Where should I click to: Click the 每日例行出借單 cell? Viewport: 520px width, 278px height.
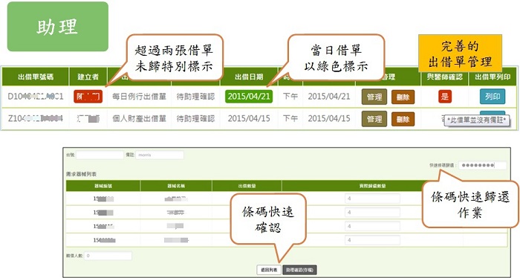point(139,97)
